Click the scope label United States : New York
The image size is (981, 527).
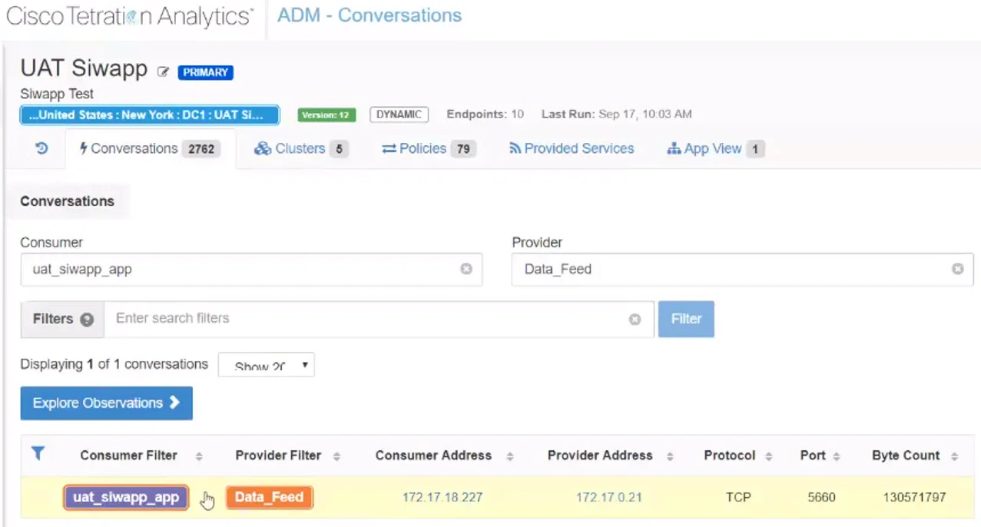coord(150,114)
